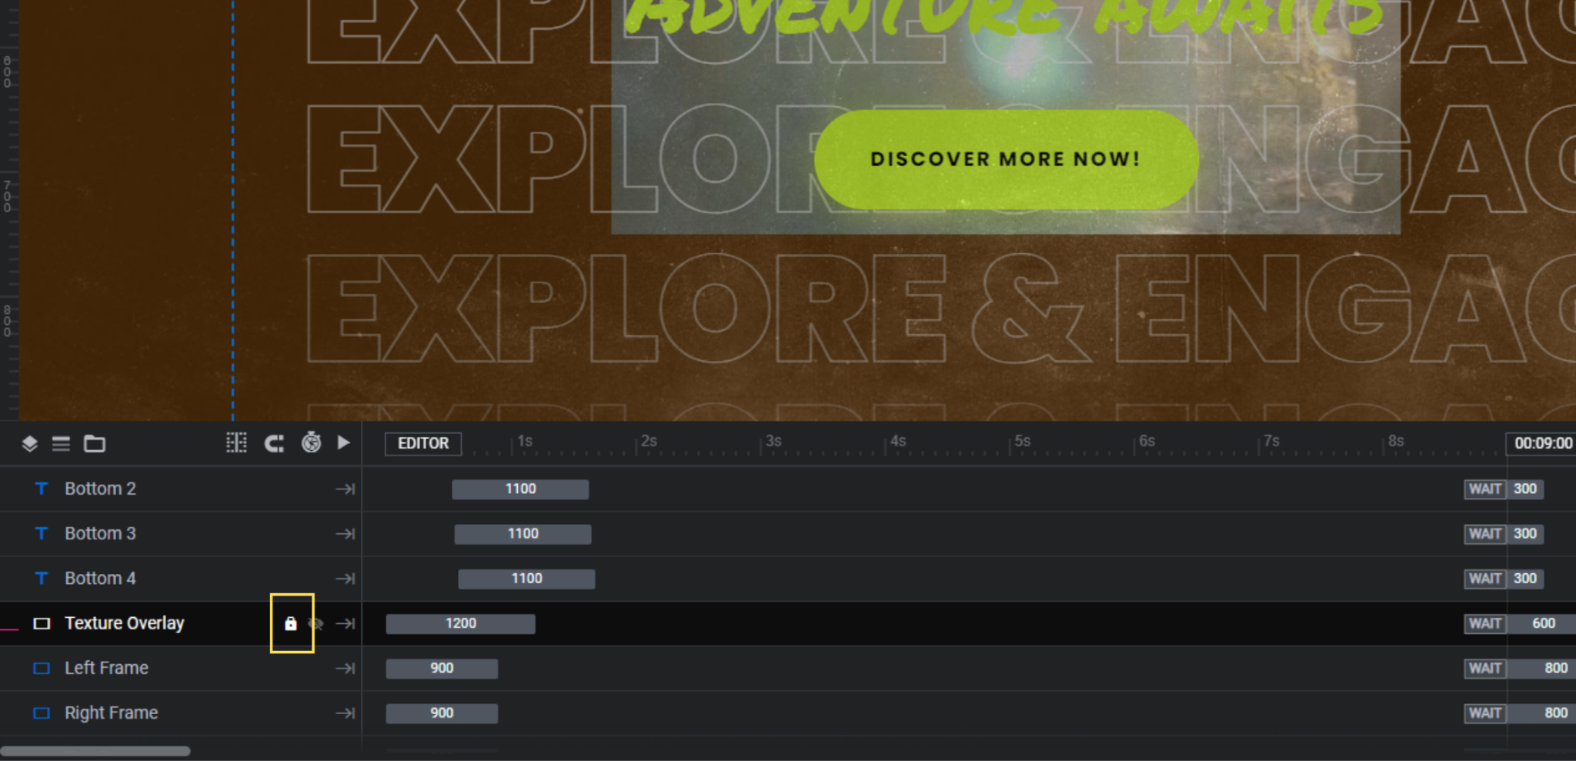1576x761 pixels.
Task: Click the 5s mark on the time ruler
Action: click(x=1022, y=441)
